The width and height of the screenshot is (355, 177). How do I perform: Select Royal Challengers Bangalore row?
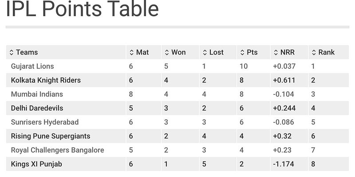pyautogui.click(x=177, y=150)
